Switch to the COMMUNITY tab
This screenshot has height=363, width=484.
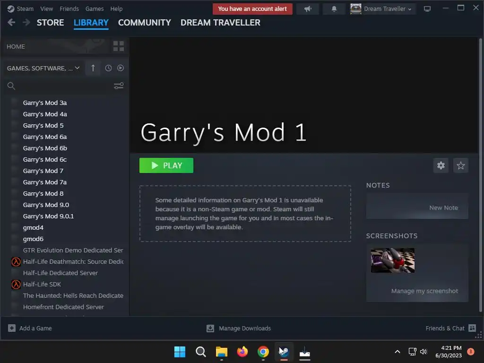coord(145,23)
